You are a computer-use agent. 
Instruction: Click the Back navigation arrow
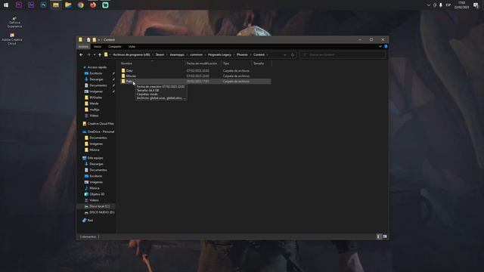coord(81,54)
